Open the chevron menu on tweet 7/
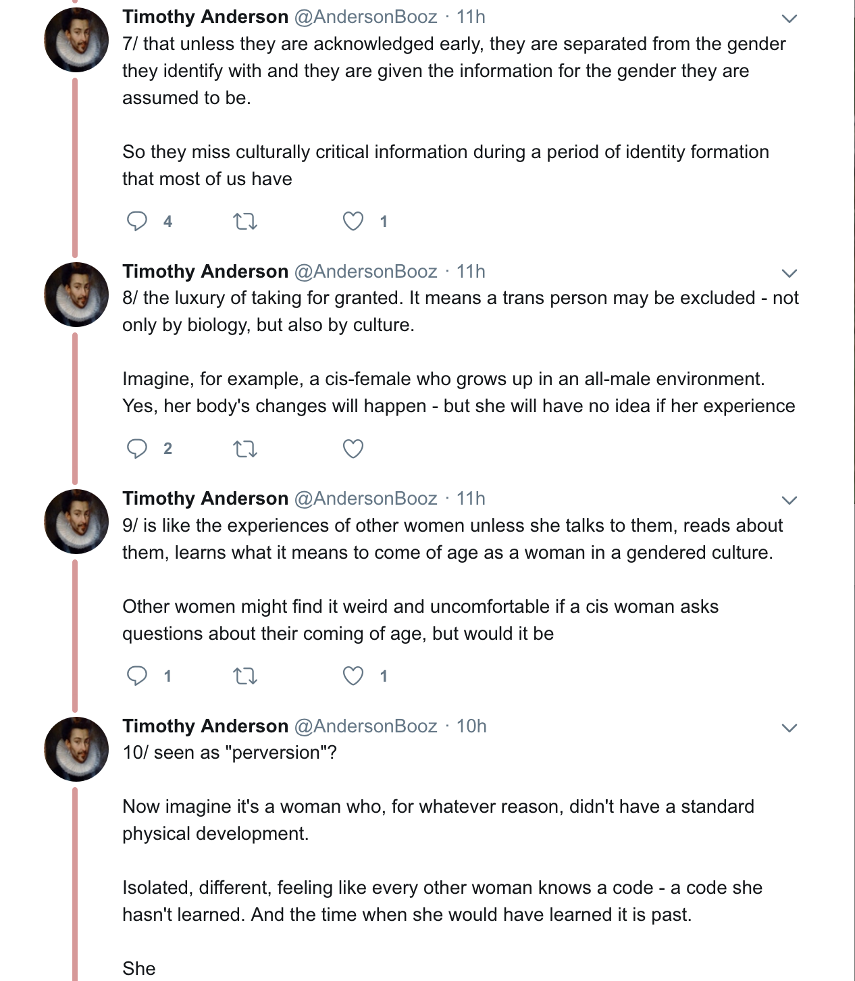 [789, 18]
